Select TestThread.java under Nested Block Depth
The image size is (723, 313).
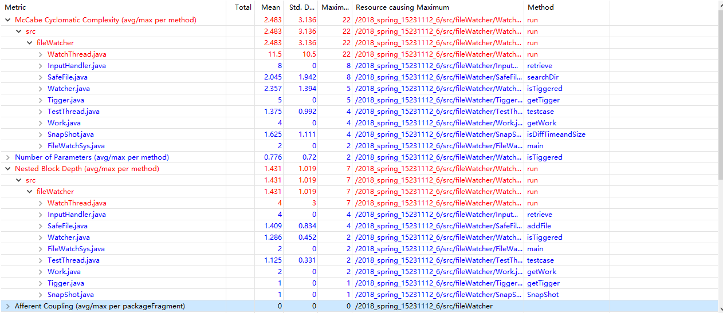click(73, 260)
